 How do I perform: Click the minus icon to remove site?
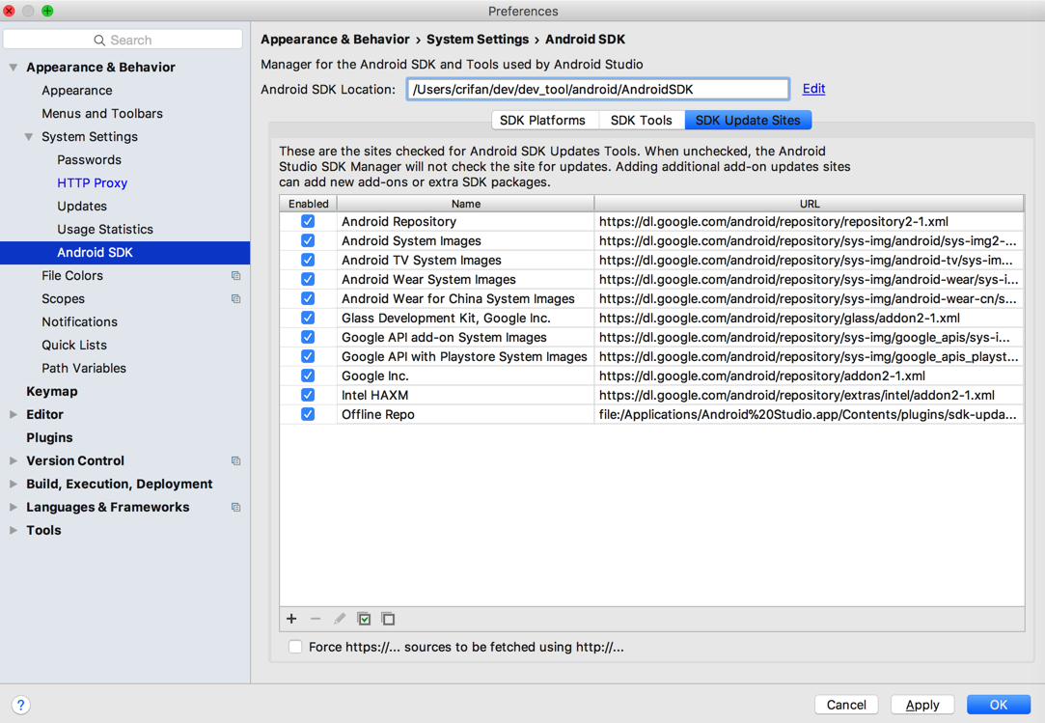click(316, 619)
